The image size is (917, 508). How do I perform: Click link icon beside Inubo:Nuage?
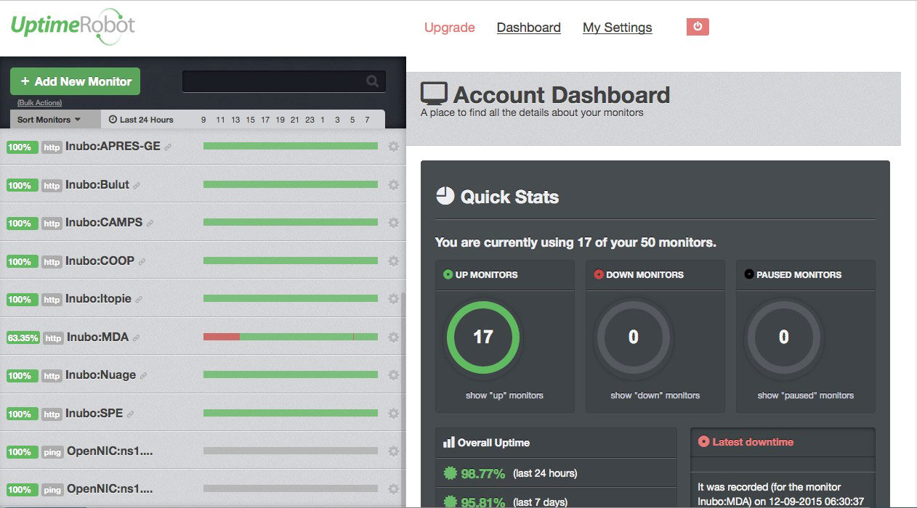tap(143, 376)
